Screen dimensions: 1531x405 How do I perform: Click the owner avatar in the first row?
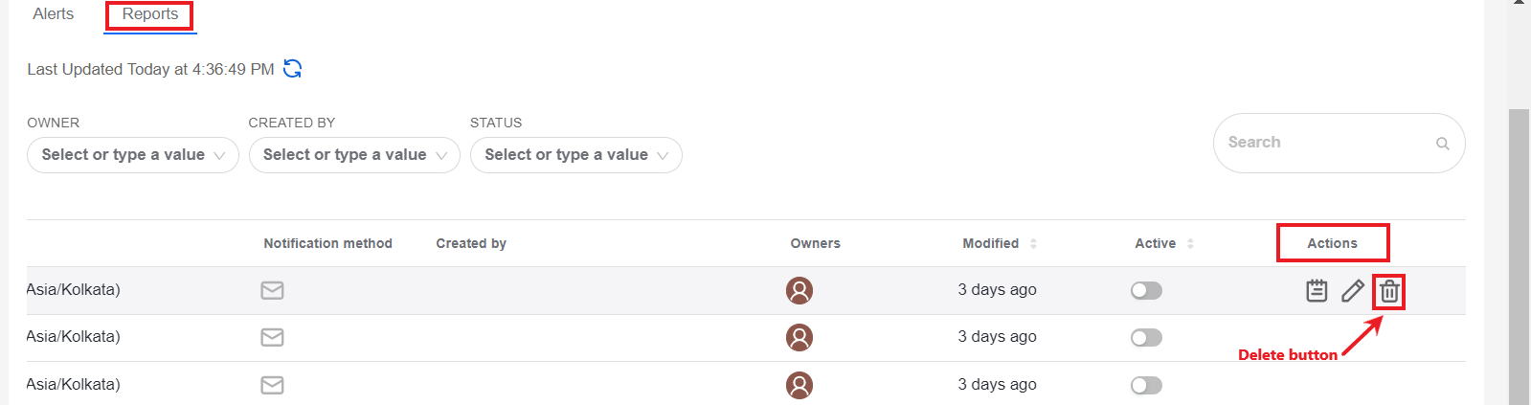[799, 290]
